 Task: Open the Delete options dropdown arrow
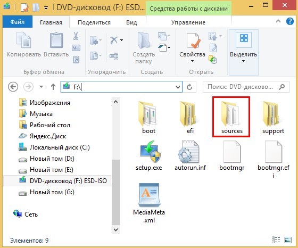(121, 40)
